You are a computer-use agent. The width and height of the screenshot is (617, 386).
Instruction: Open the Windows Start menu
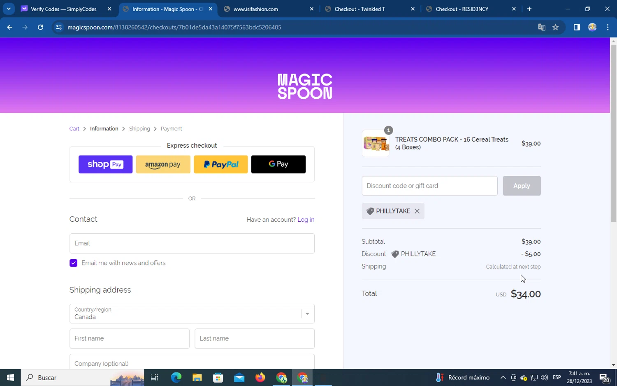tap(10, 377)
